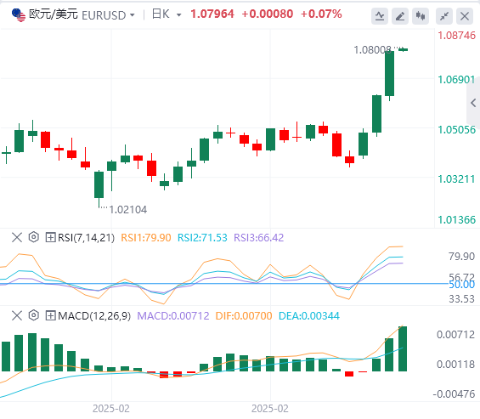Open MACD indicator settings gear
This screenshot has width=480, height=419.
(34, 315)
